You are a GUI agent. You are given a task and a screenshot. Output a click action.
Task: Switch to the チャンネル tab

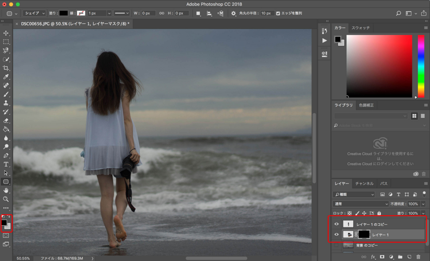click(x=364, y=184)
